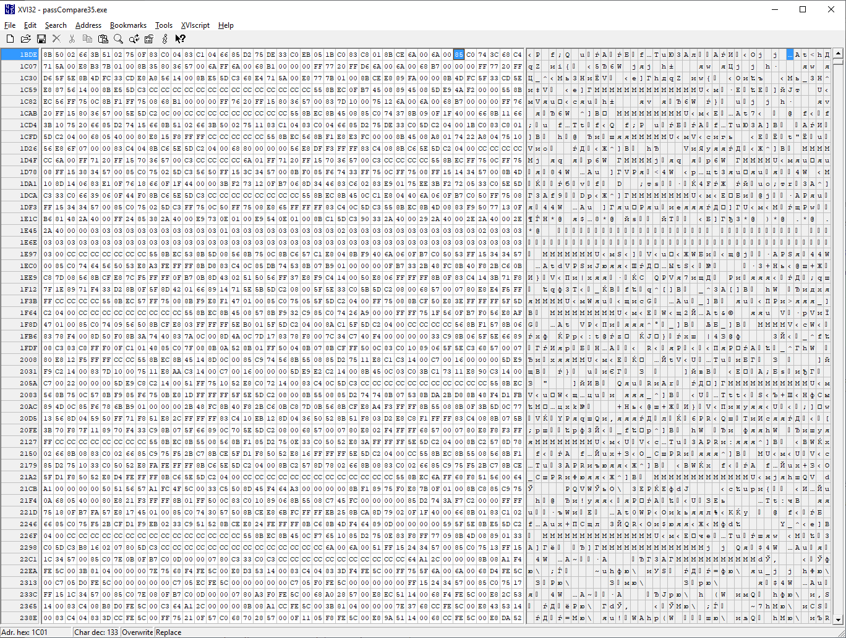Open Find with the magnifier icon

point(118,39)
